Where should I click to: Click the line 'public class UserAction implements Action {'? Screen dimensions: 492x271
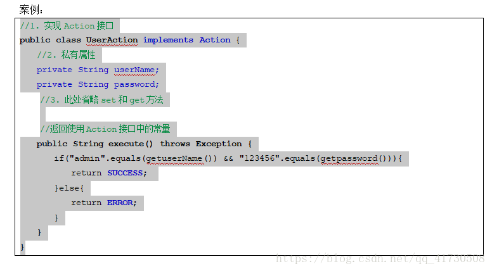point(129,40)
